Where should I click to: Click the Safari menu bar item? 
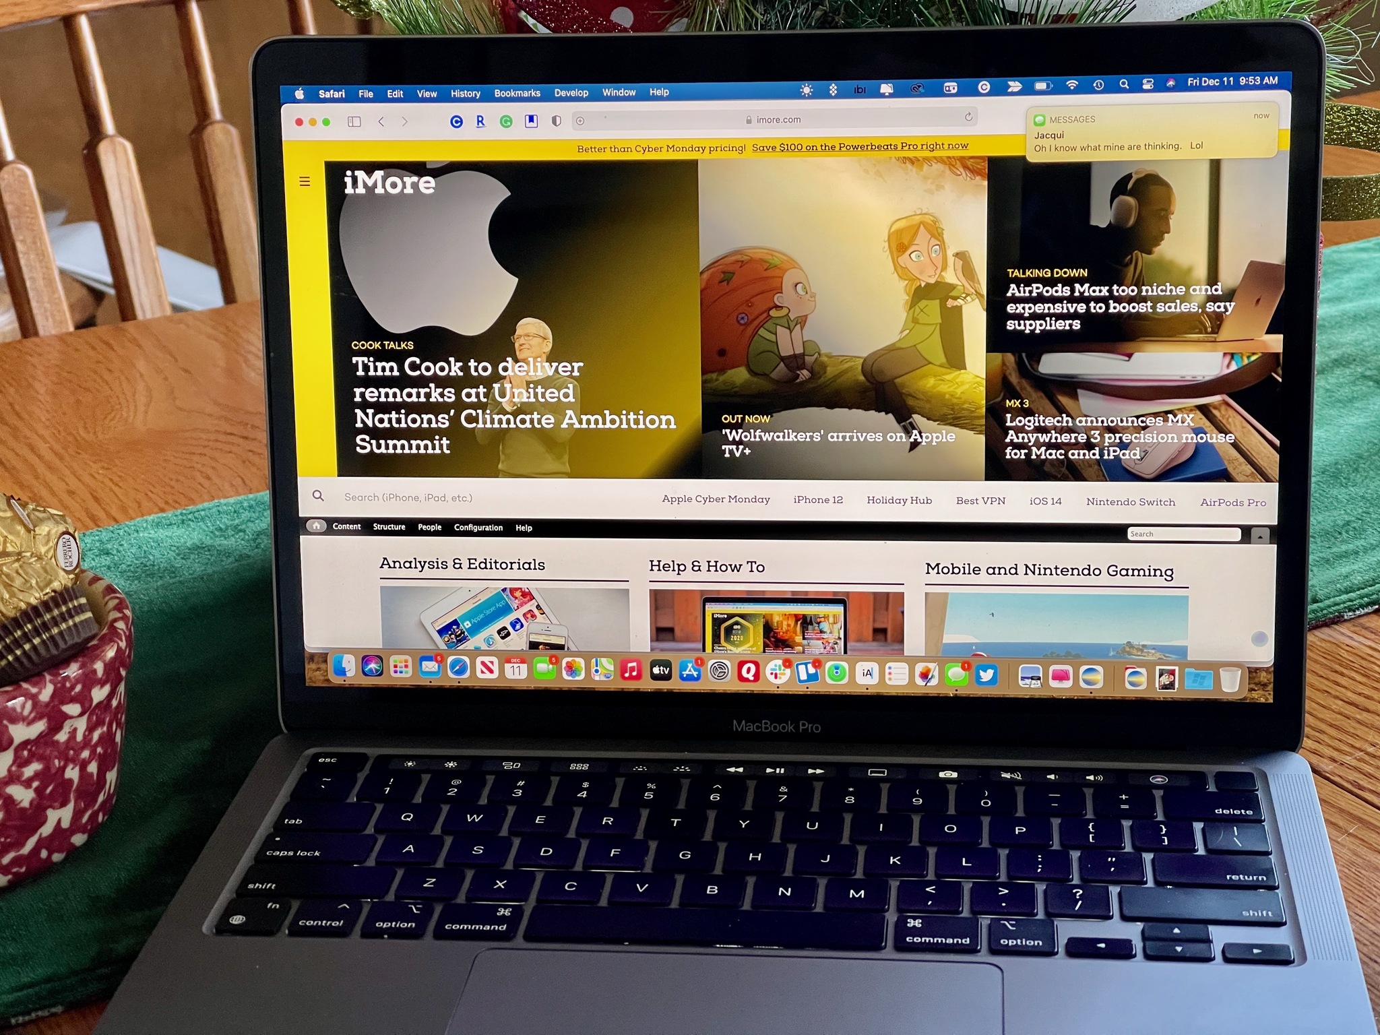(x=332, y=94)
